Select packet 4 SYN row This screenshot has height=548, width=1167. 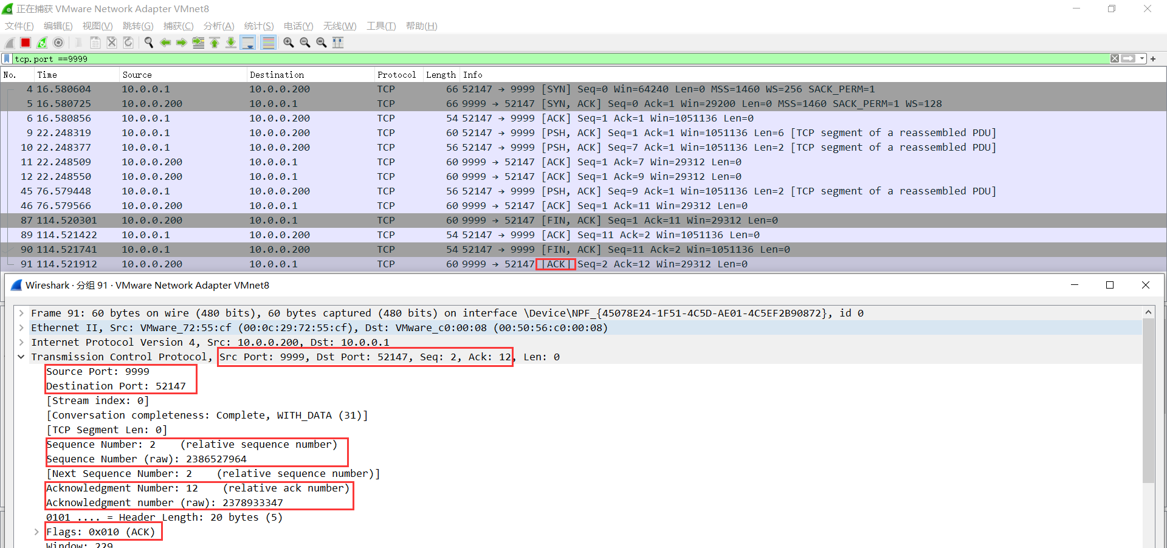[x=583, y=89]
